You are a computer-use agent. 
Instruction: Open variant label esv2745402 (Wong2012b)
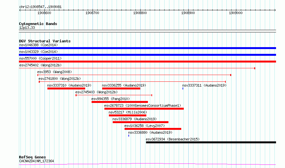click(40, 65)
